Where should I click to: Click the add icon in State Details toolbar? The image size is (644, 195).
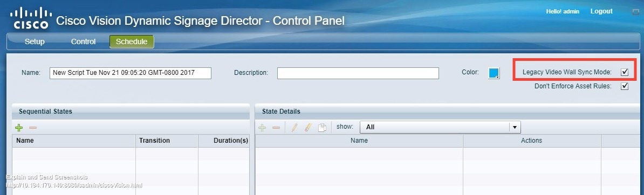pyautogui.click(x=262, y=128)
